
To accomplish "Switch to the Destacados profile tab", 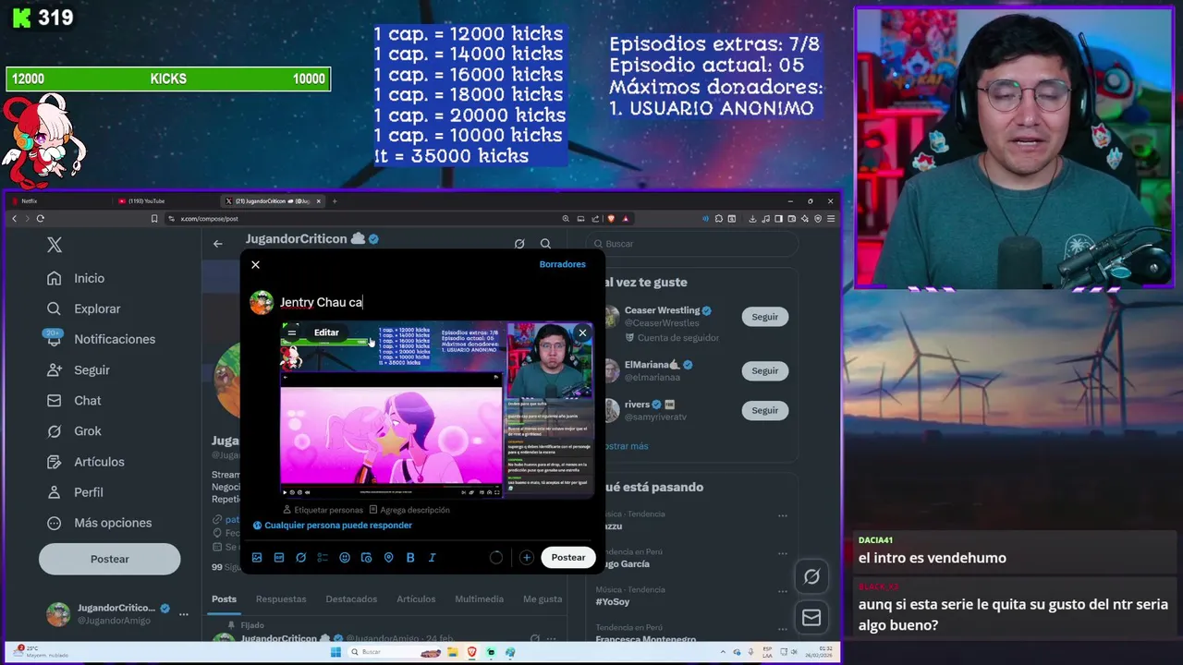I will [x=351, y=599].
